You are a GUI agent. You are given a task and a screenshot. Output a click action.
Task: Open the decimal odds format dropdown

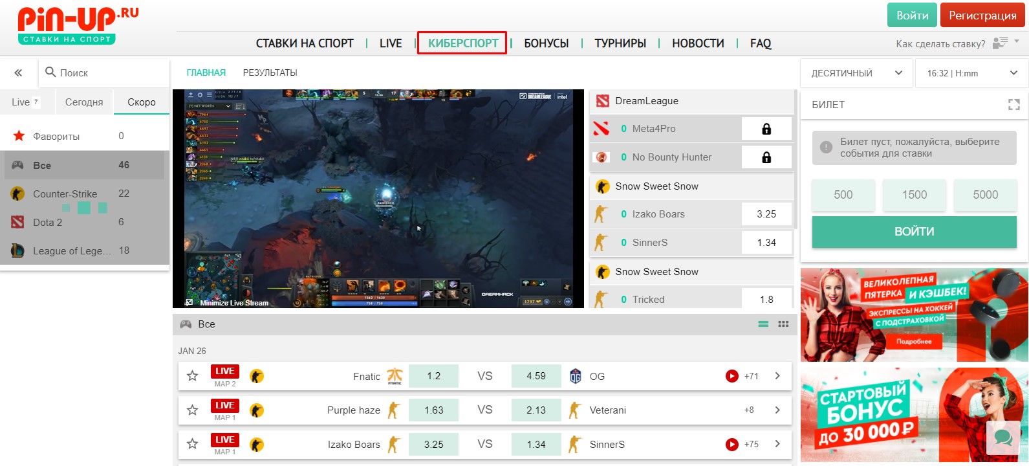point(856,73)
